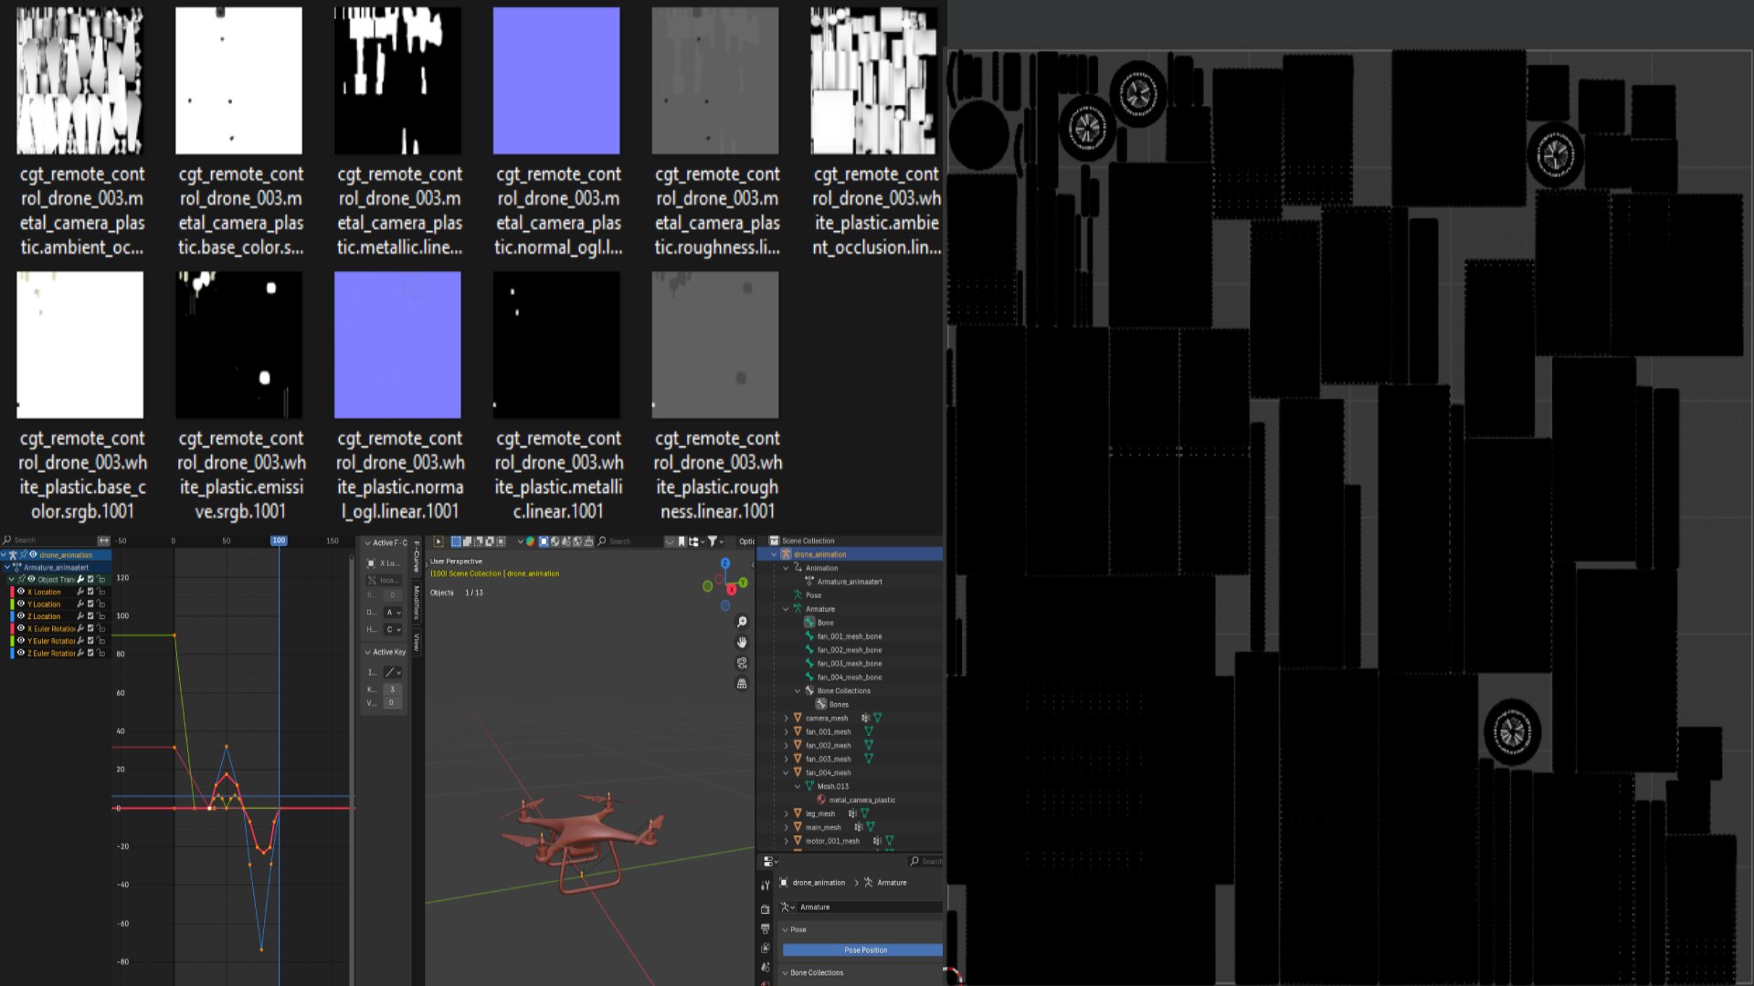Image resolution: width=1754 pixels, height=986 pixels.
Task: Click the Tool properties tab icon
Action: coord(766,886)
